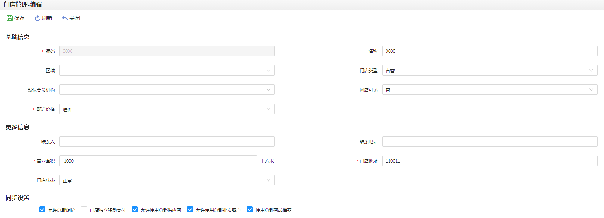
Task: Expand the 网店可见 dropdown
Action: pos(489,90)
